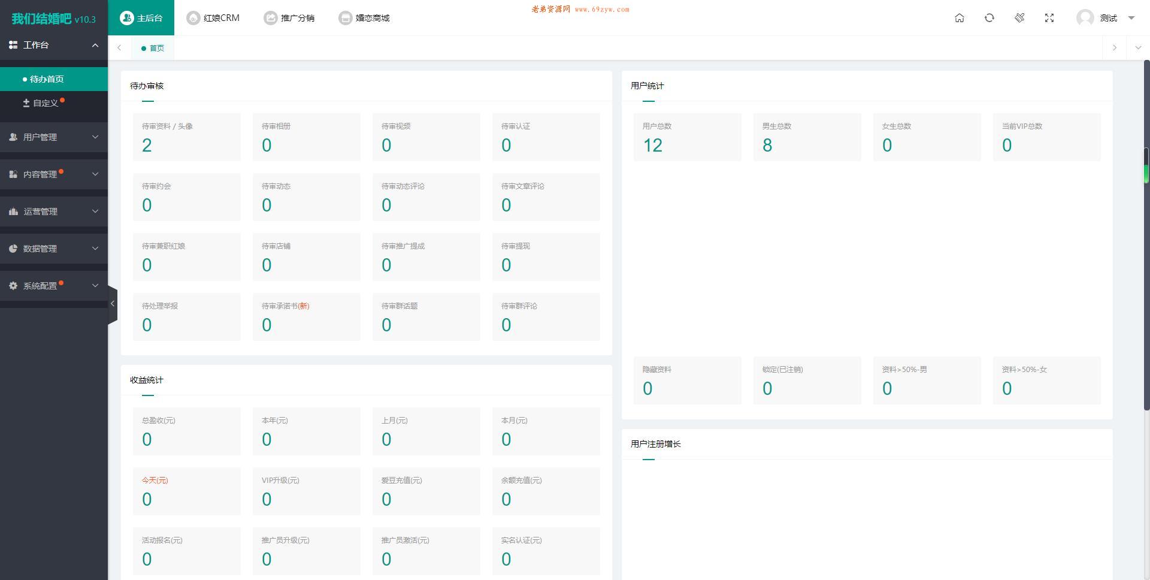The width and height of the screenshot is (1150, 580).
Task: Expand the 系统配置 sidebar menu
Action: pos(54,286)
